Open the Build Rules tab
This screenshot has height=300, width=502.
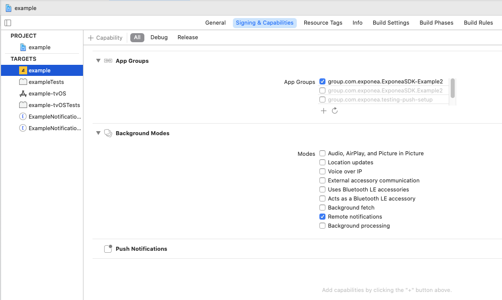(x=478, y=23)
